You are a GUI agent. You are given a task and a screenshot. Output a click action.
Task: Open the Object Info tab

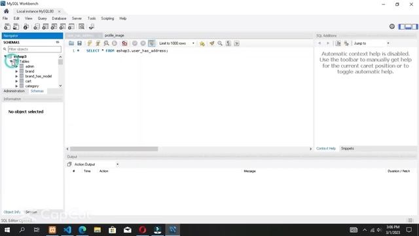click(x=12, y=212)
